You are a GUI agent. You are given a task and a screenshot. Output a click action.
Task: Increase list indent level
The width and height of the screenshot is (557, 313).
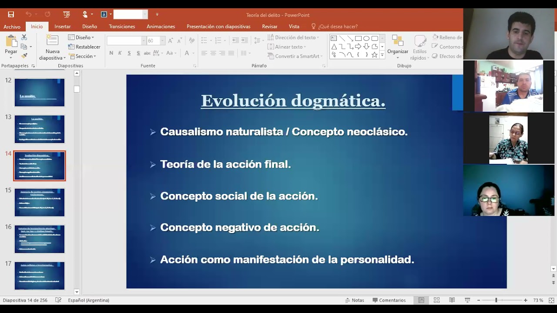[245, 40]
